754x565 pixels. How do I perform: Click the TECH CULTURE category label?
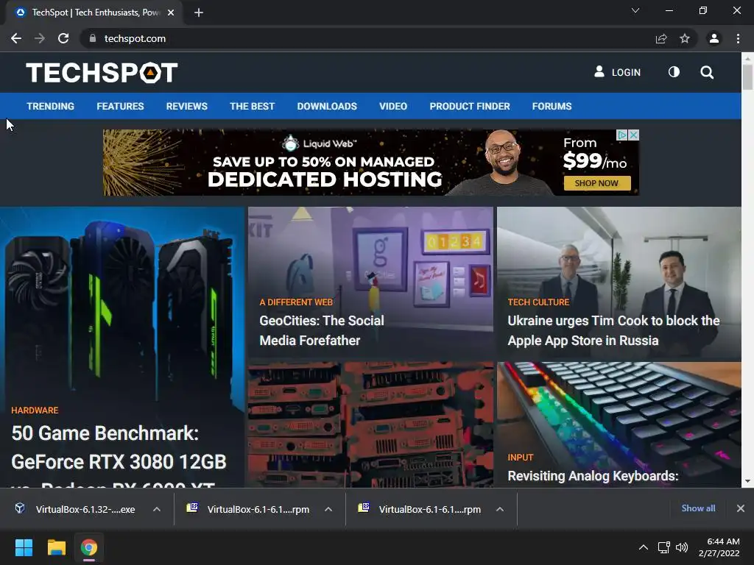coord(538,302)
